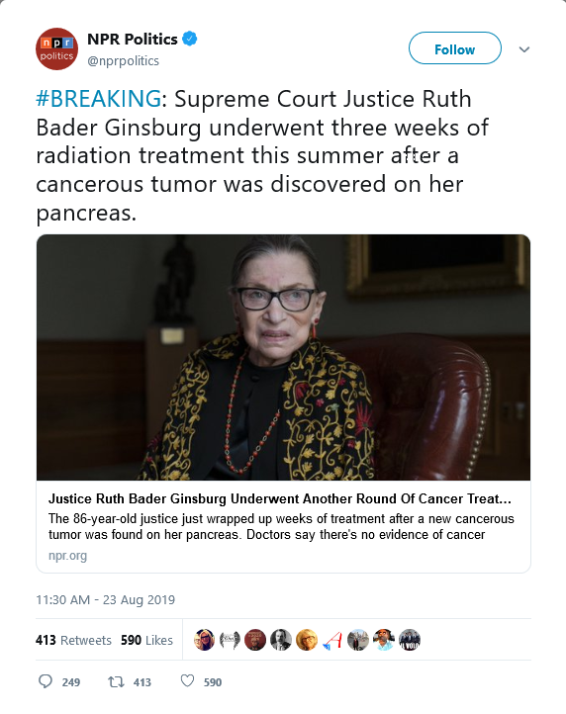Click the NPR Politics display name
566x714 pixels.
[133, 40]
